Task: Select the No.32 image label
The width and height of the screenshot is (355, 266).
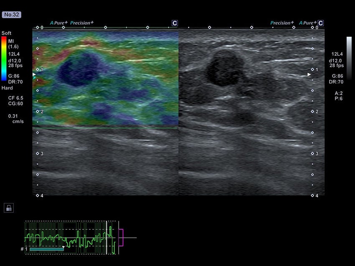Action: [12, 15]
